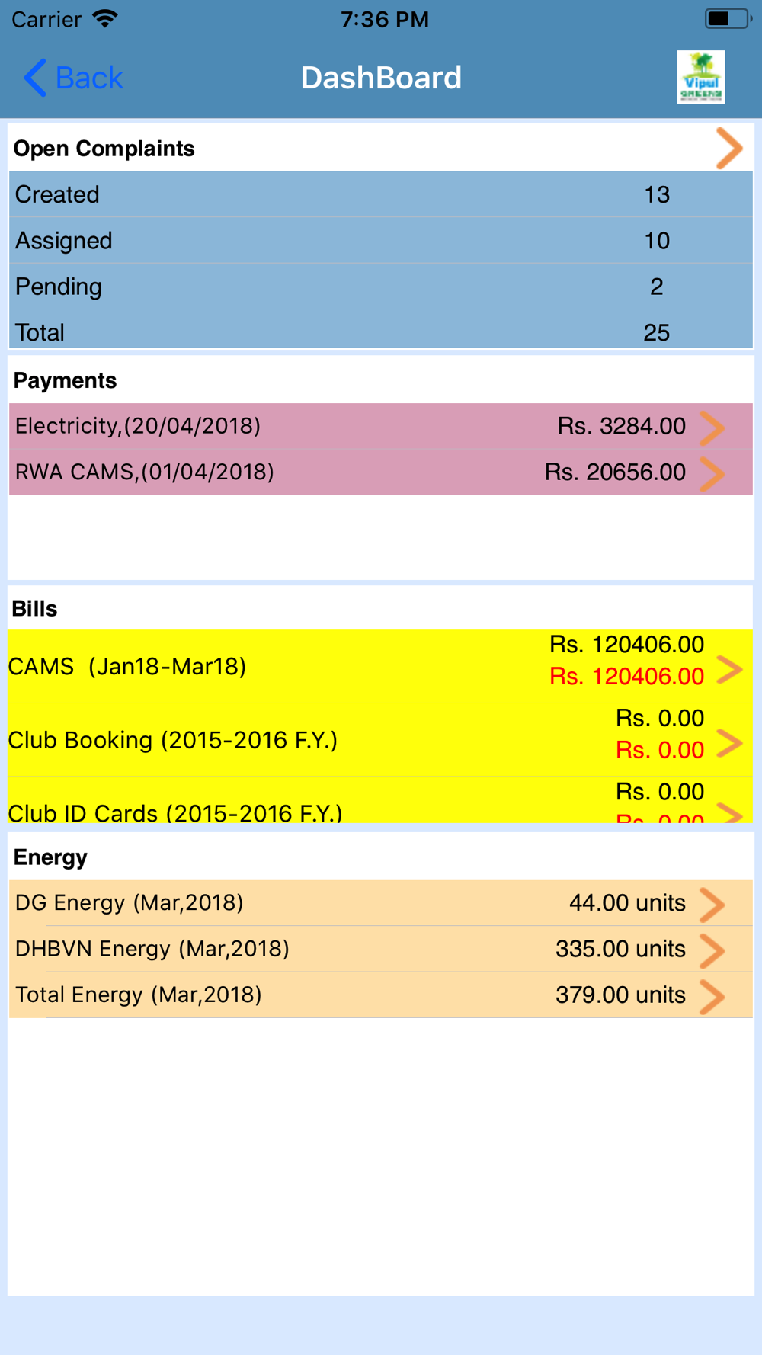Open the Club Booking bill chevron
The width and height of the screenshot is (762, 1355).
click(x=730, y=743)
